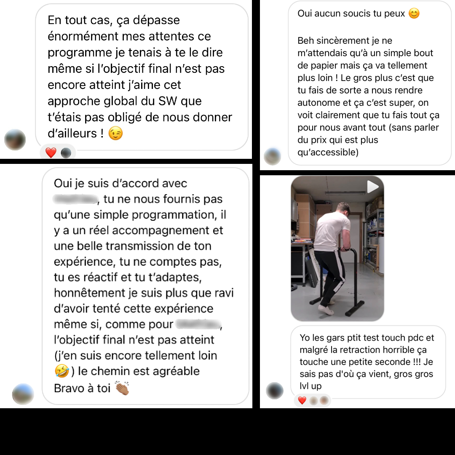Viewport: 455px width, 455px height.
Task: View the first reactor avatar under the 'lvl up' message
Action: pyautogui.click(x=313, y=401)
